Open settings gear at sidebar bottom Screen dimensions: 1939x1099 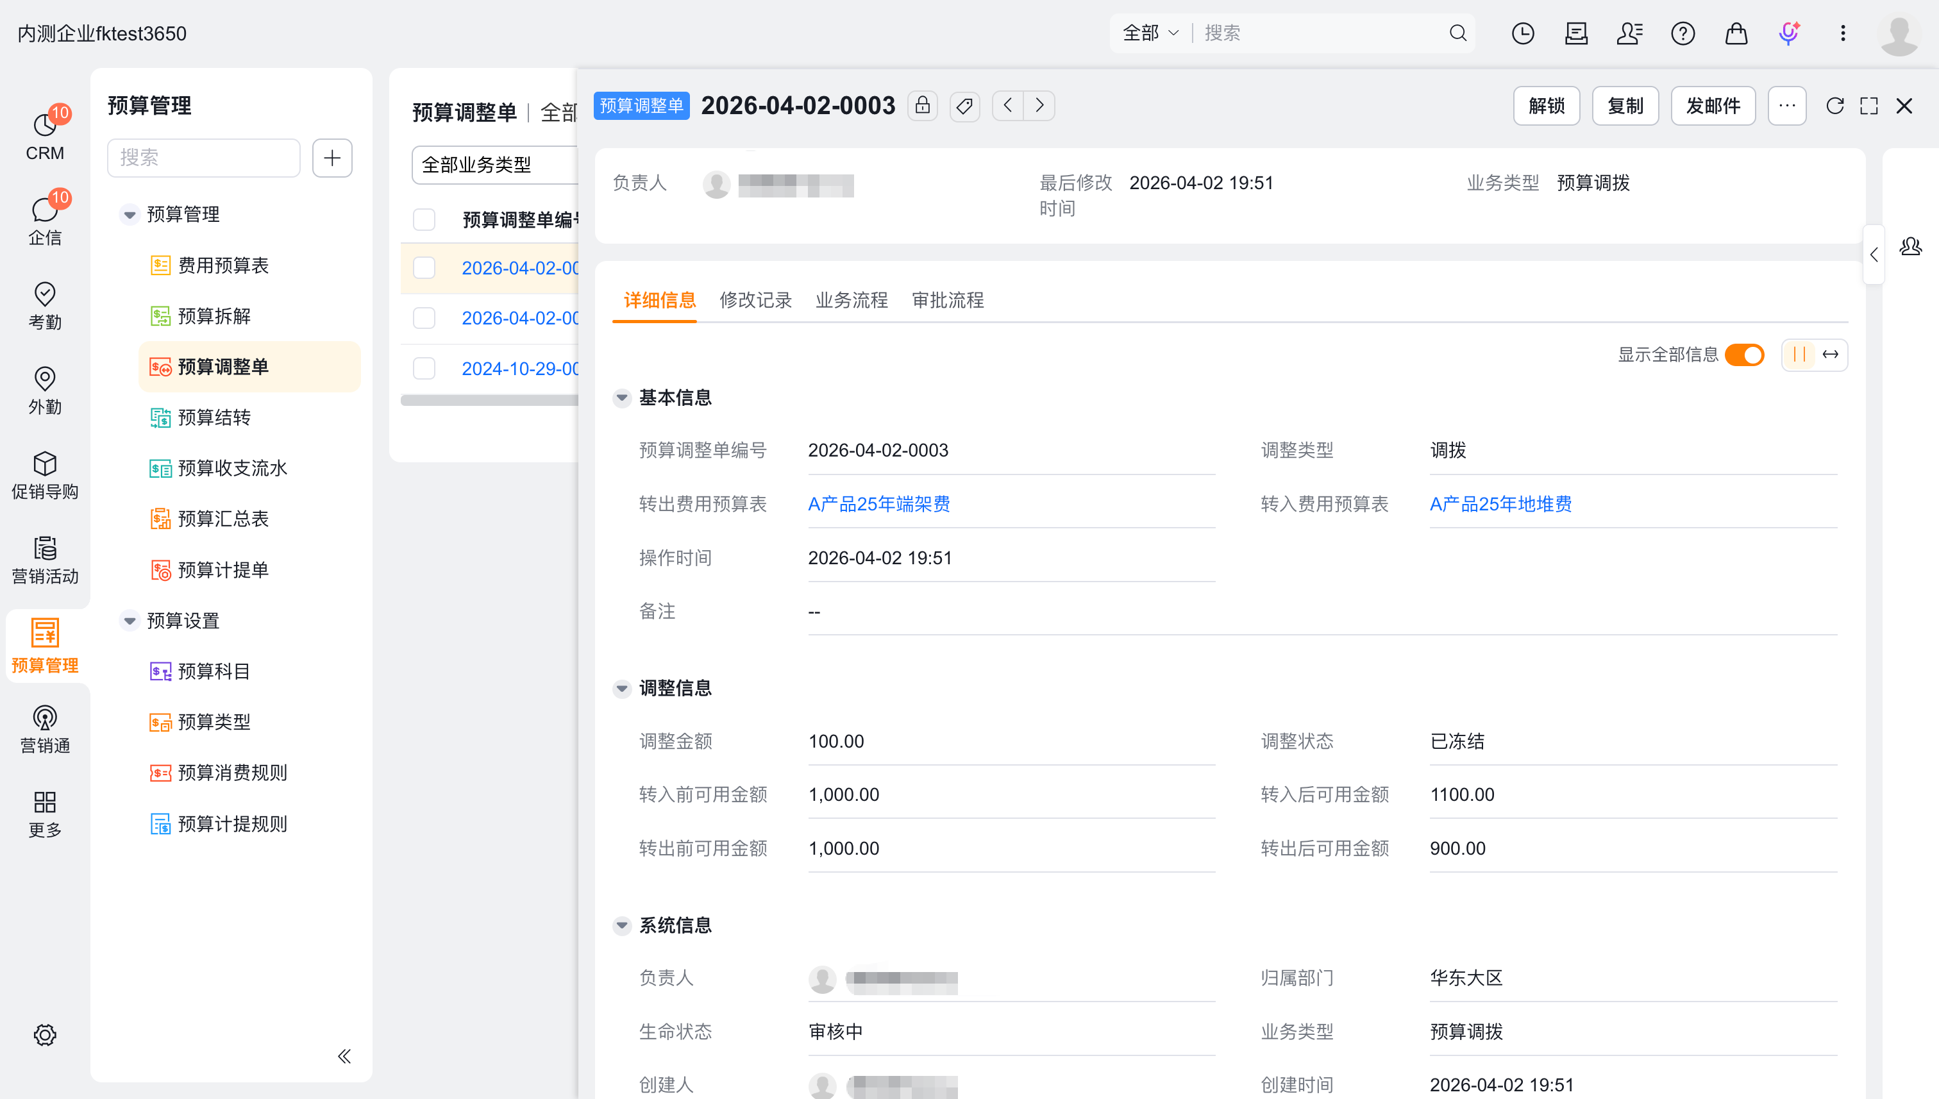click(46, 1034)
